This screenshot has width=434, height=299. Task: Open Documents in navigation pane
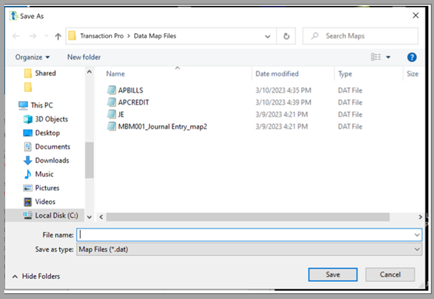point(47,147)
